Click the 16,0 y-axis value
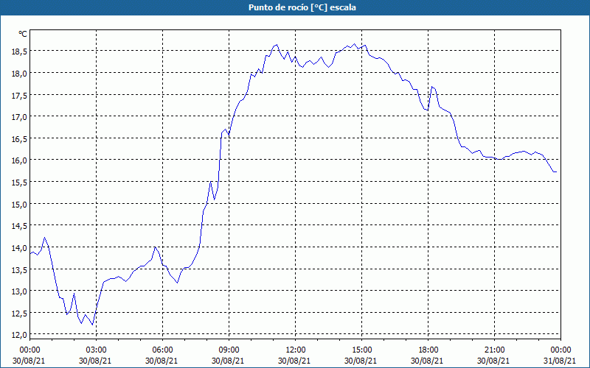Screen dimensions: 590x368 [19, 160]
